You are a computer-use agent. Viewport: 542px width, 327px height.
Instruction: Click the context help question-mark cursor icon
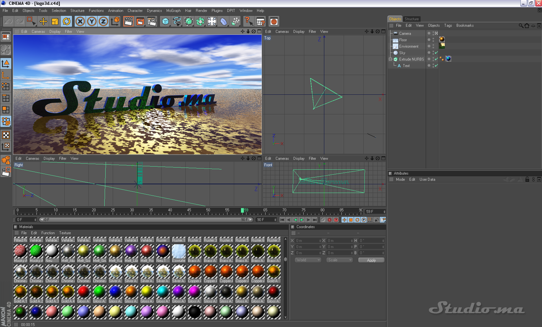(x=249, y=22)
